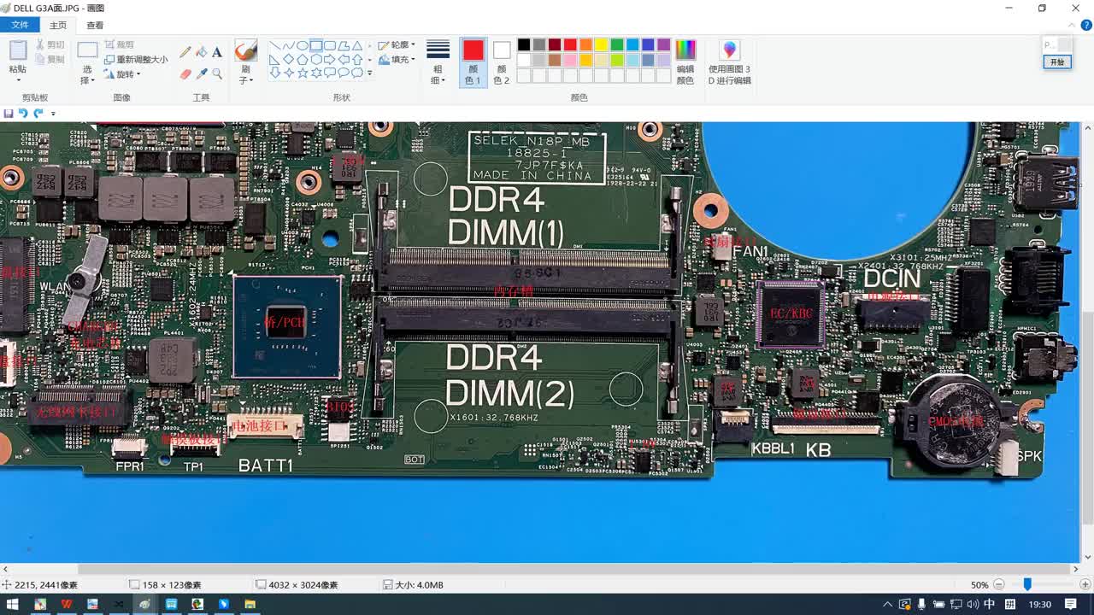Click the rectangular Select tool icon
Image resolution: width=1094 pixels, height=615 pixels.
87,50
